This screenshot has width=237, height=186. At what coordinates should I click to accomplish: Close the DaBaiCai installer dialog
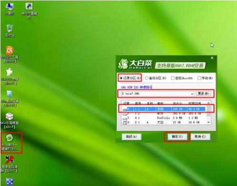212,58
